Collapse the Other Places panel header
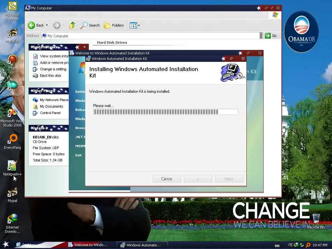This screenshot has width=332, height=249. [49, 91]
